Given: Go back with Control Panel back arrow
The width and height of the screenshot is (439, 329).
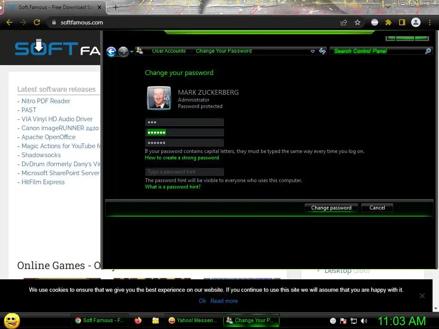Looking at the screenshot, I should (111, 51).
